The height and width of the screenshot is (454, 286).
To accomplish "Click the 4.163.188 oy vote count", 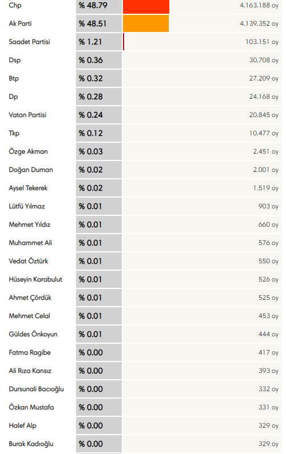I will (x=259, y=5).
